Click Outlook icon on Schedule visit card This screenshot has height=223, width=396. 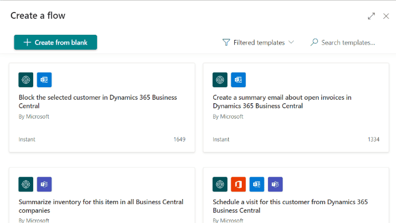(257, 184)
